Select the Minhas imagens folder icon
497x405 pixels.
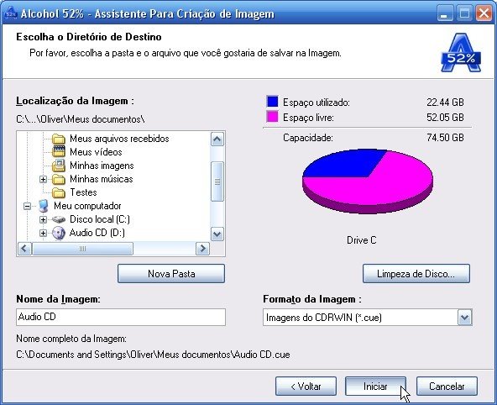59,166
